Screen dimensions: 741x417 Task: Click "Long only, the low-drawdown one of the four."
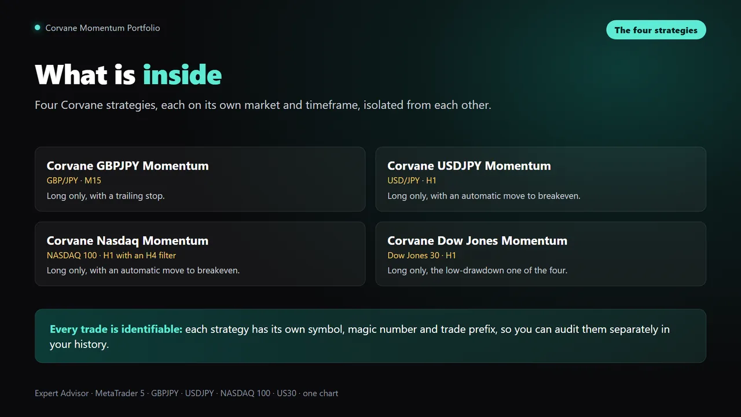478,270
